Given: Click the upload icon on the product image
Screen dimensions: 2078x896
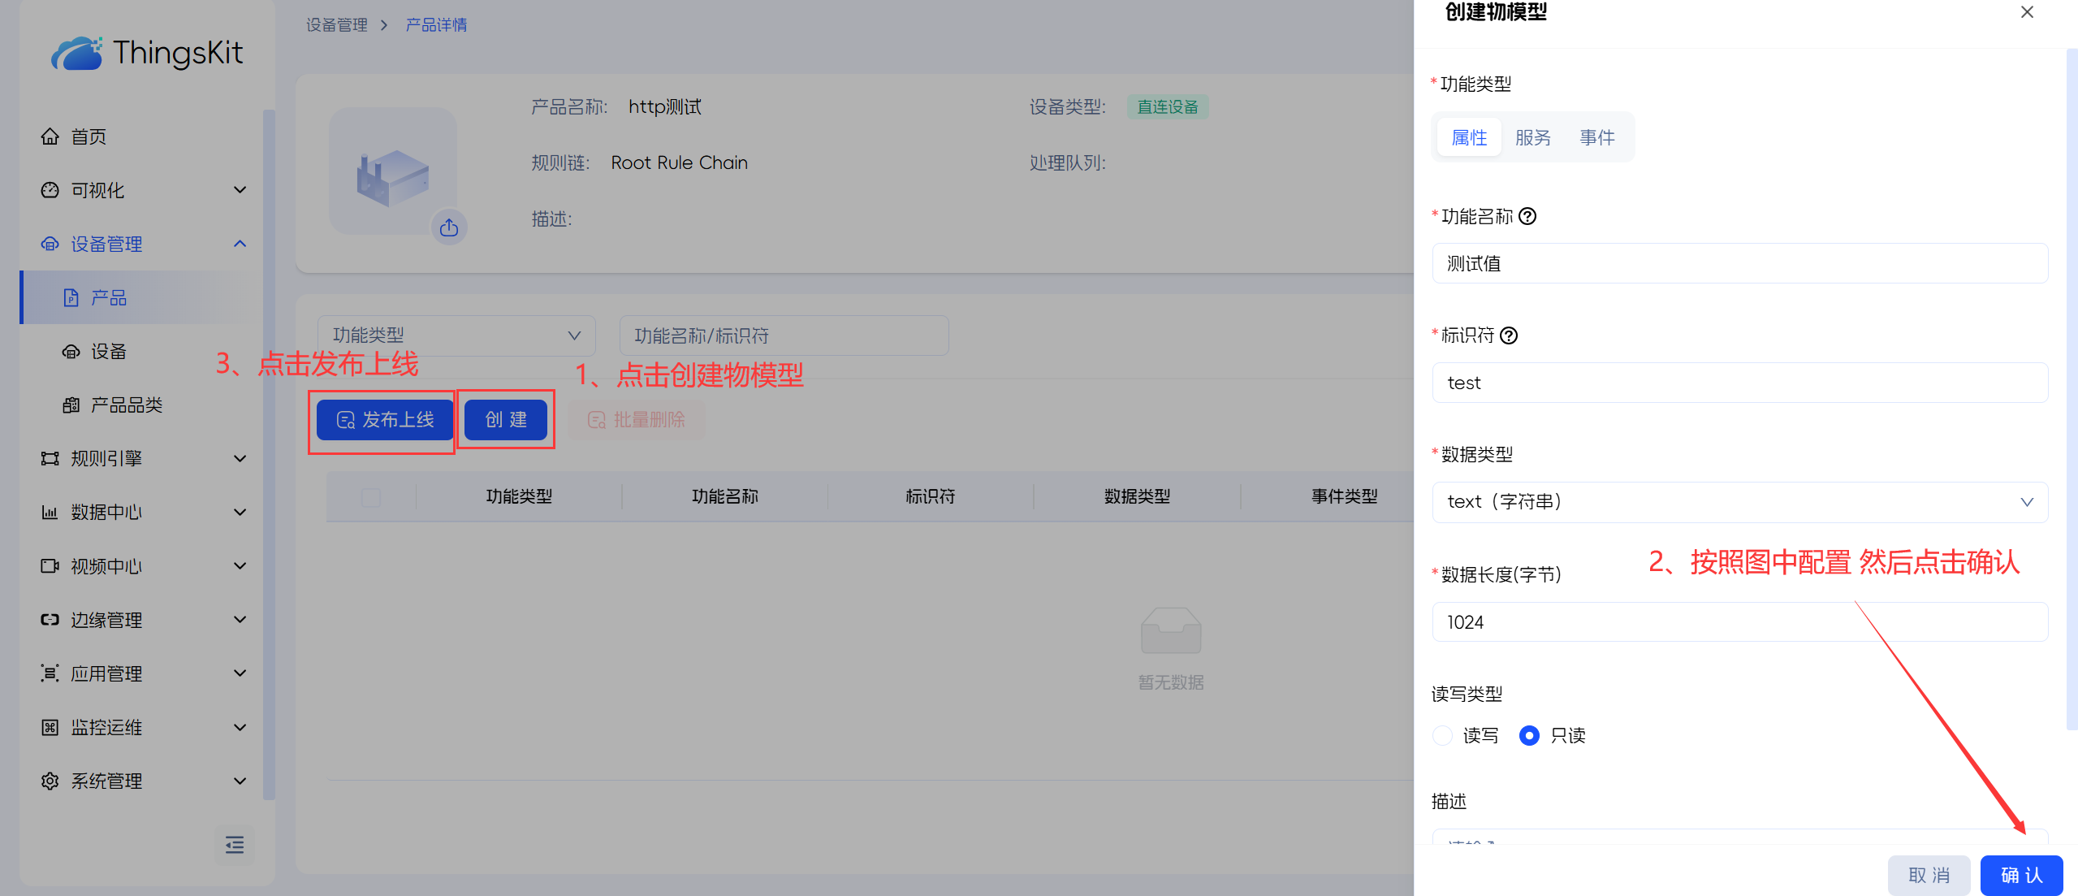Looking at the screenshot, I should point(448,227).
